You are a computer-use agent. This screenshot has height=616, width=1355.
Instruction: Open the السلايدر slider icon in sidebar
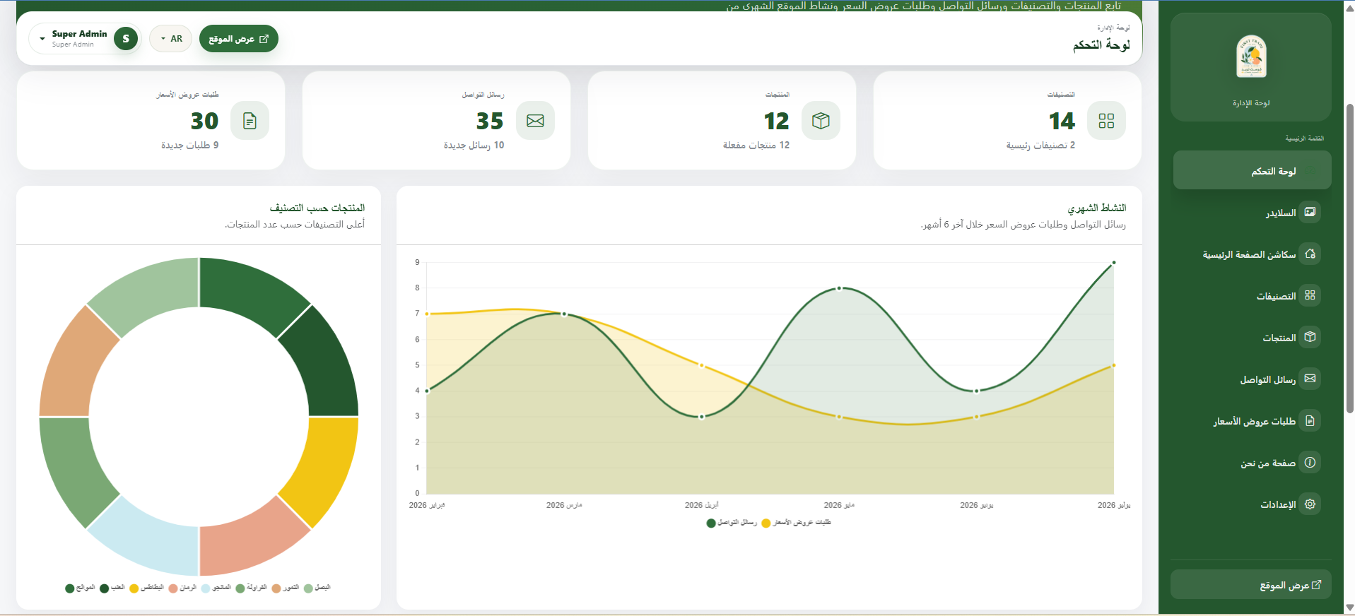click(x=1310, y=212)
